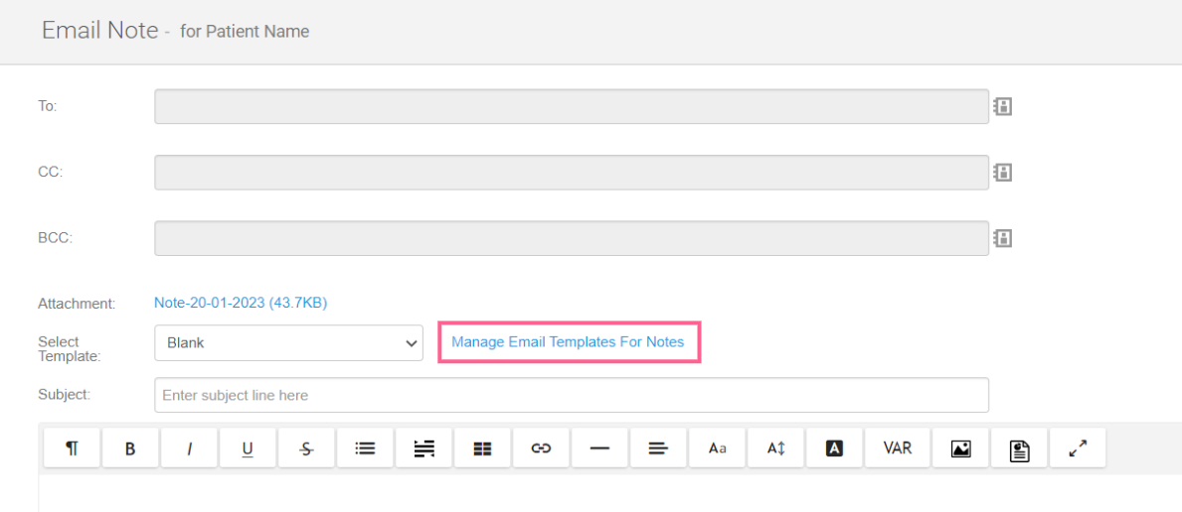
Task: Toggle italic formatting
Action: point(189,448)
